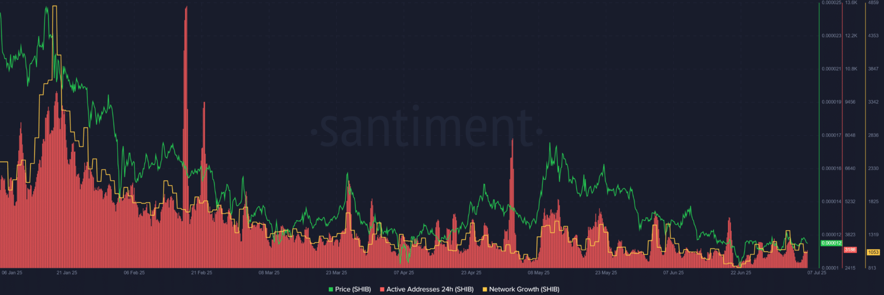Click the 13.6K active addresses axis label
Viewport: 884px width, 295px height.
851,3
